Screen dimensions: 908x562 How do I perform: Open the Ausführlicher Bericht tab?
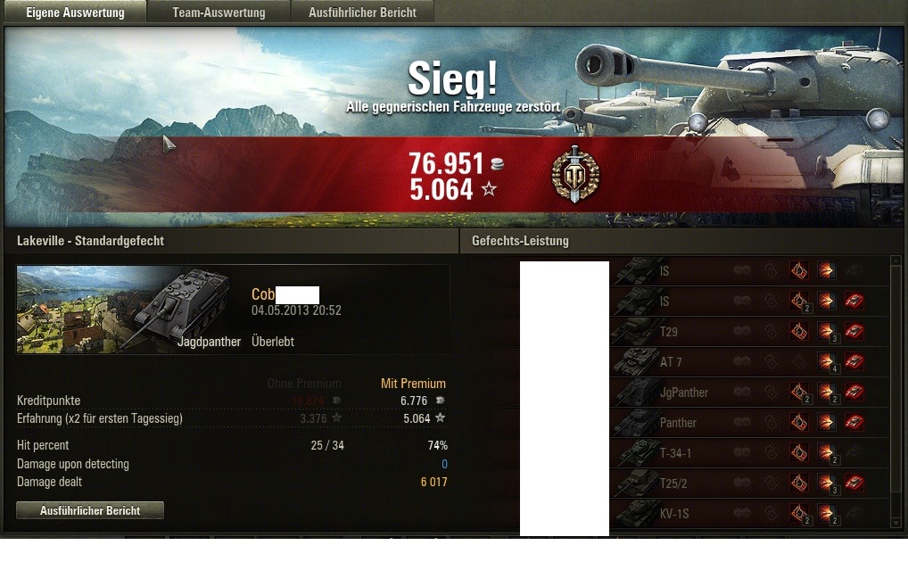(362, 12)
